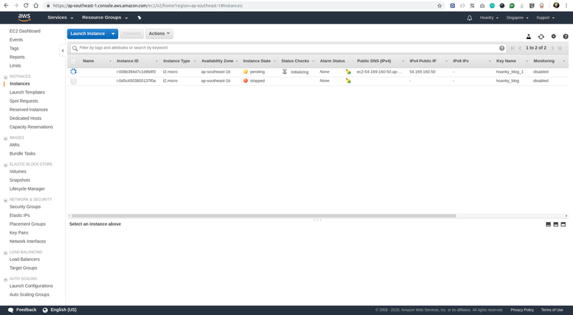Open the notifications bell
The image size is (573, 315).
[x=470, y=17]
